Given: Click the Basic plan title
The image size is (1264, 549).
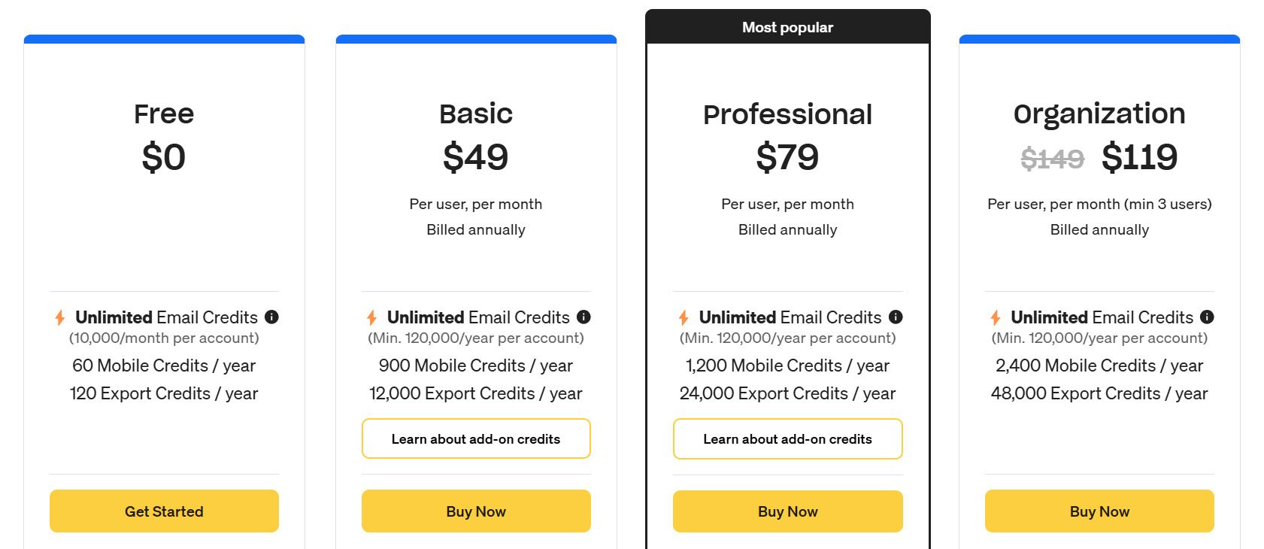Looking at the screenshot, I should pos(476,114).
